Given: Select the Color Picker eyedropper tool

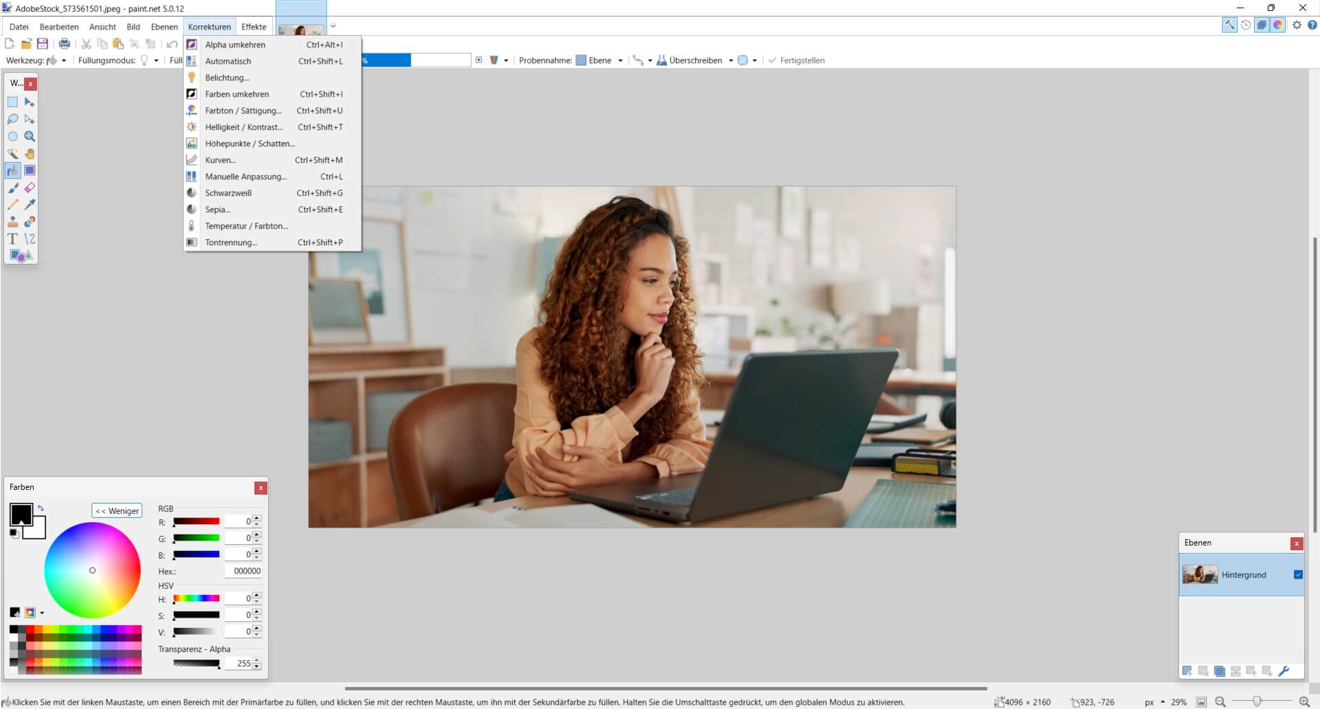Looking at the screenshot, I should tap(30, 205).
